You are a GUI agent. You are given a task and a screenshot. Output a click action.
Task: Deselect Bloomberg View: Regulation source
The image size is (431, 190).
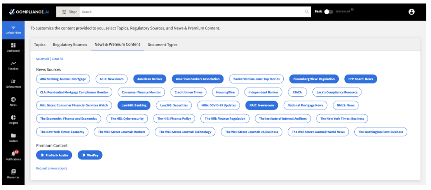[x=314, y=79]
